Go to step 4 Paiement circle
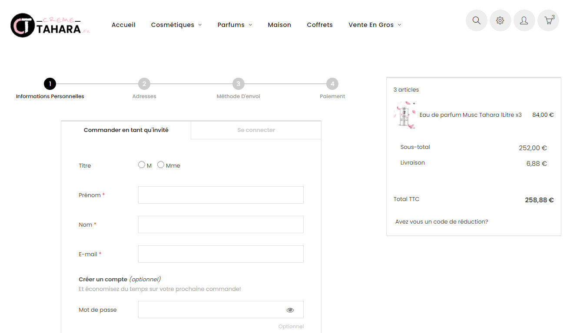 pyautogui.click(x=332, y=84)
